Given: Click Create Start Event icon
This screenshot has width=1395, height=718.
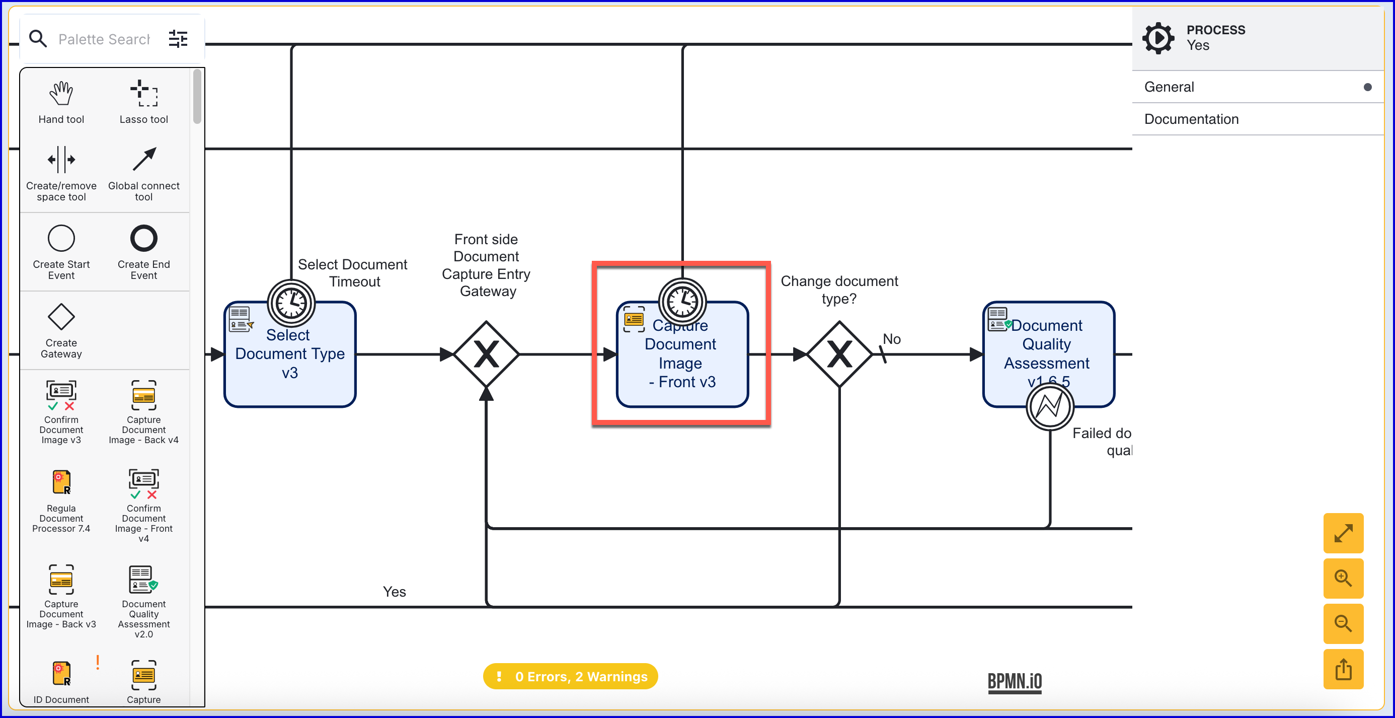Looking at the screenshot, I should (x=61, y=239).
